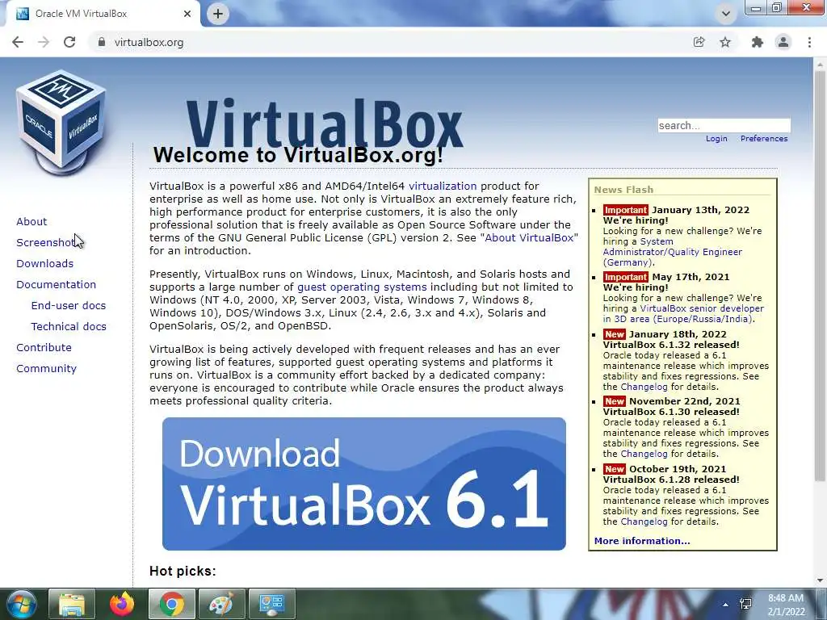This screenshot has width=827, height=620.
Task: Click "VirtualBox 6.1.32 released!" text
Action: (x=671, y=345)
